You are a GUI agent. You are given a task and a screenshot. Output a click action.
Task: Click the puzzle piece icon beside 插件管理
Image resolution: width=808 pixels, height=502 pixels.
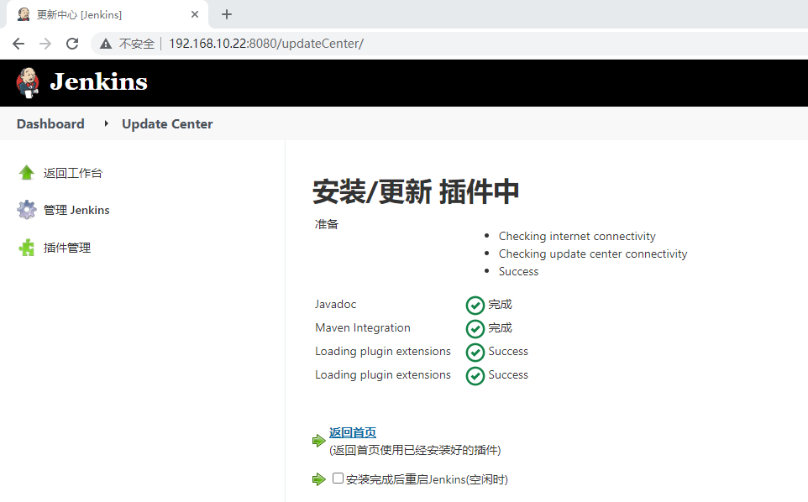26,248
